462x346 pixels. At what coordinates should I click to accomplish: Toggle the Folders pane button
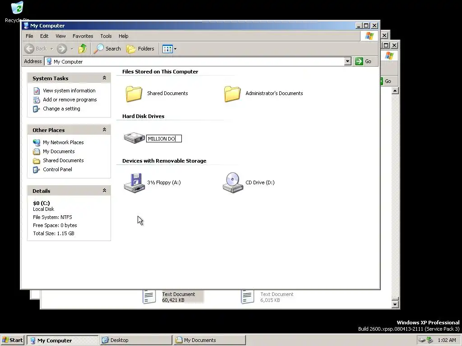pyautogui.click(x=140, y=49)
